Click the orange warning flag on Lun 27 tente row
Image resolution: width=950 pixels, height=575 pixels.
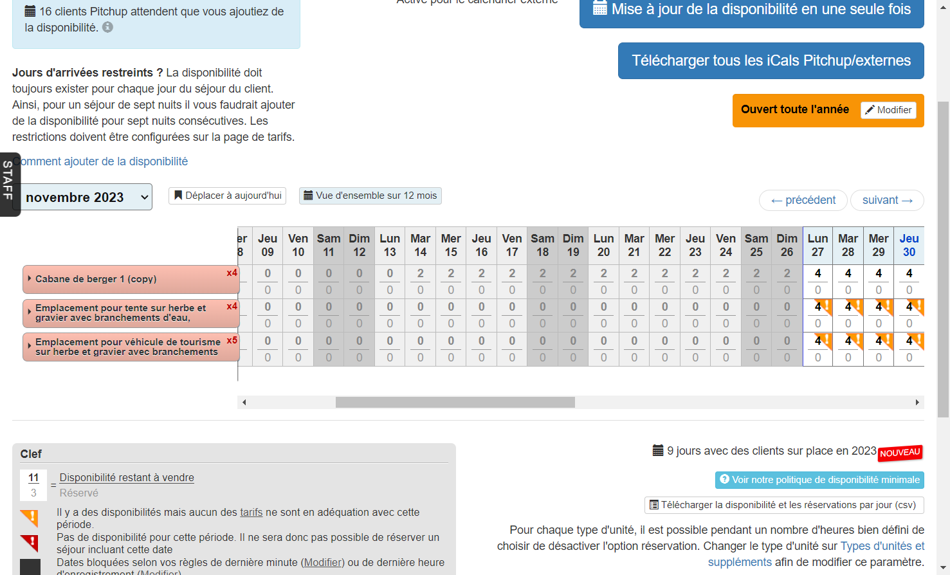(824, 307)
